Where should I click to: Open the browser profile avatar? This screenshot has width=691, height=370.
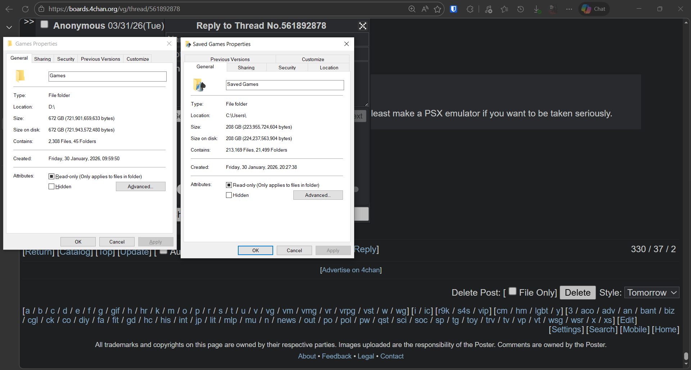[x=553, y=9]
